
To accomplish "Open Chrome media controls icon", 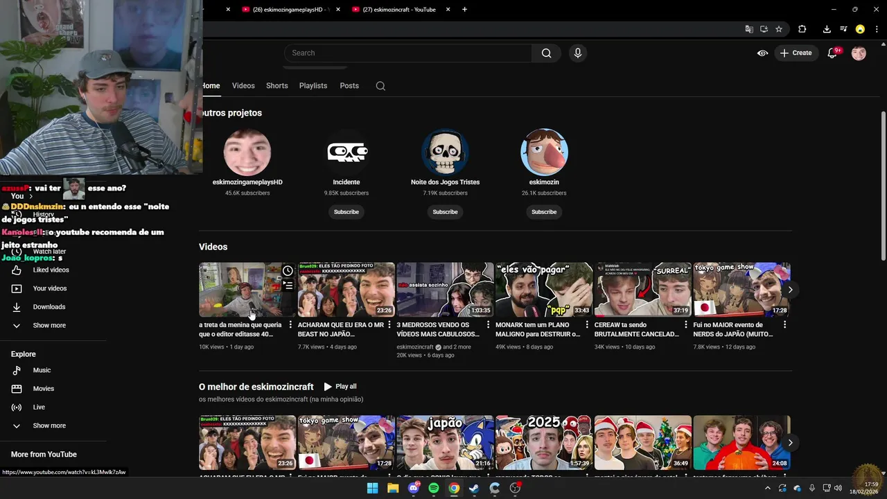I will tap(843, 29).
